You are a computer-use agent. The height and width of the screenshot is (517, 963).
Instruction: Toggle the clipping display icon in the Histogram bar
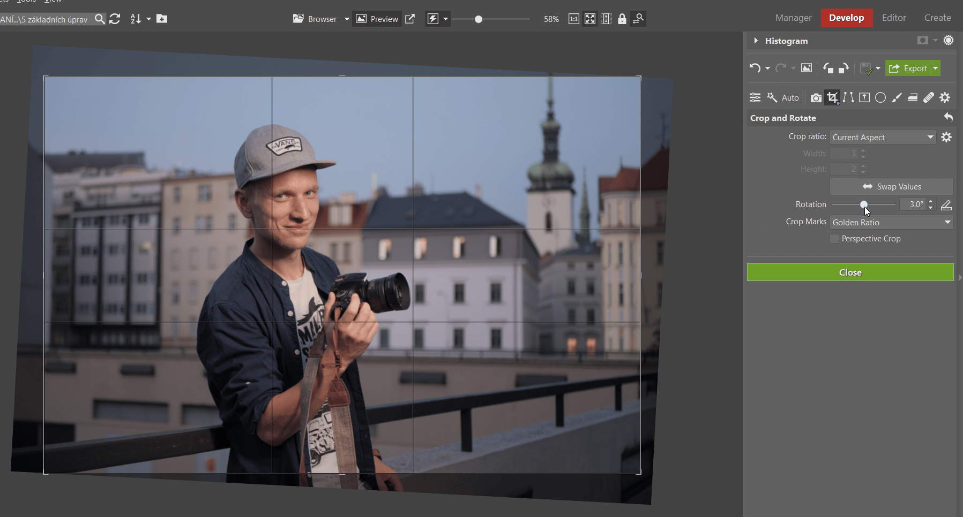pos(922,40)
